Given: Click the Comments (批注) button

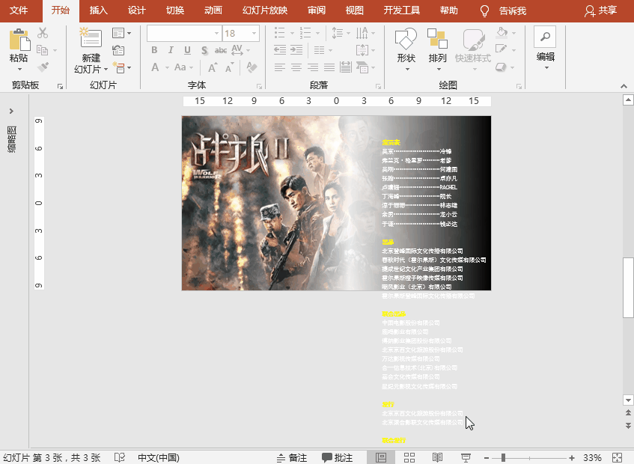Looking at the screenshot, I should point(338,457).
